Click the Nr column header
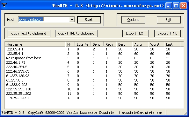 [x=70, y=44]
